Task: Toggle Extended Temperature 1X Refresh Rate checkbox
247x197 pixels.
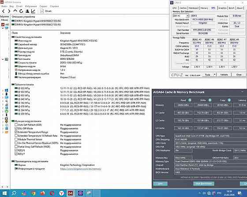Action: pyautogui.click(x=16, y=135)
